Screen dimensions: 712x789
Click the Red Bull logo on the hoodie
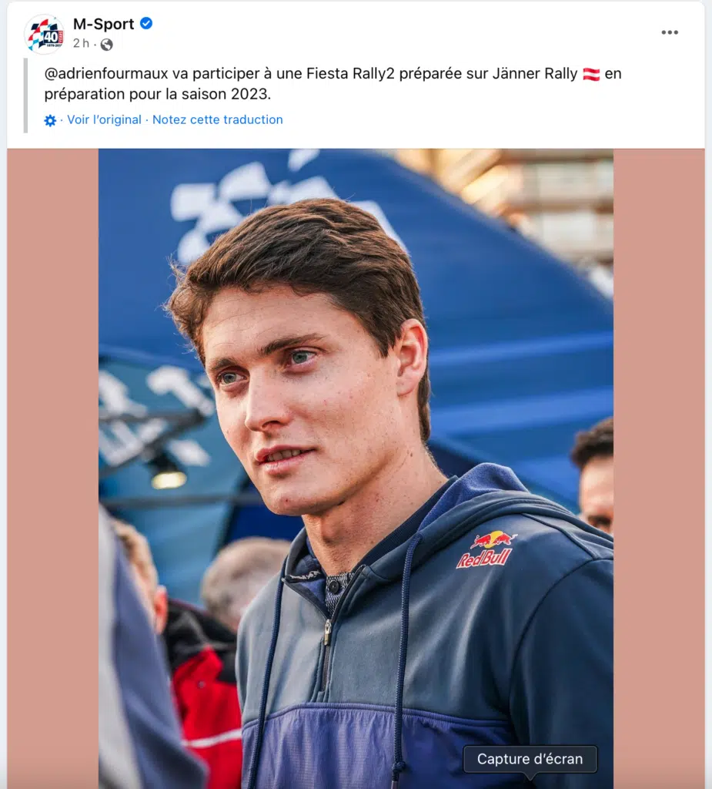pyautogui.click(x=485, y=549)
